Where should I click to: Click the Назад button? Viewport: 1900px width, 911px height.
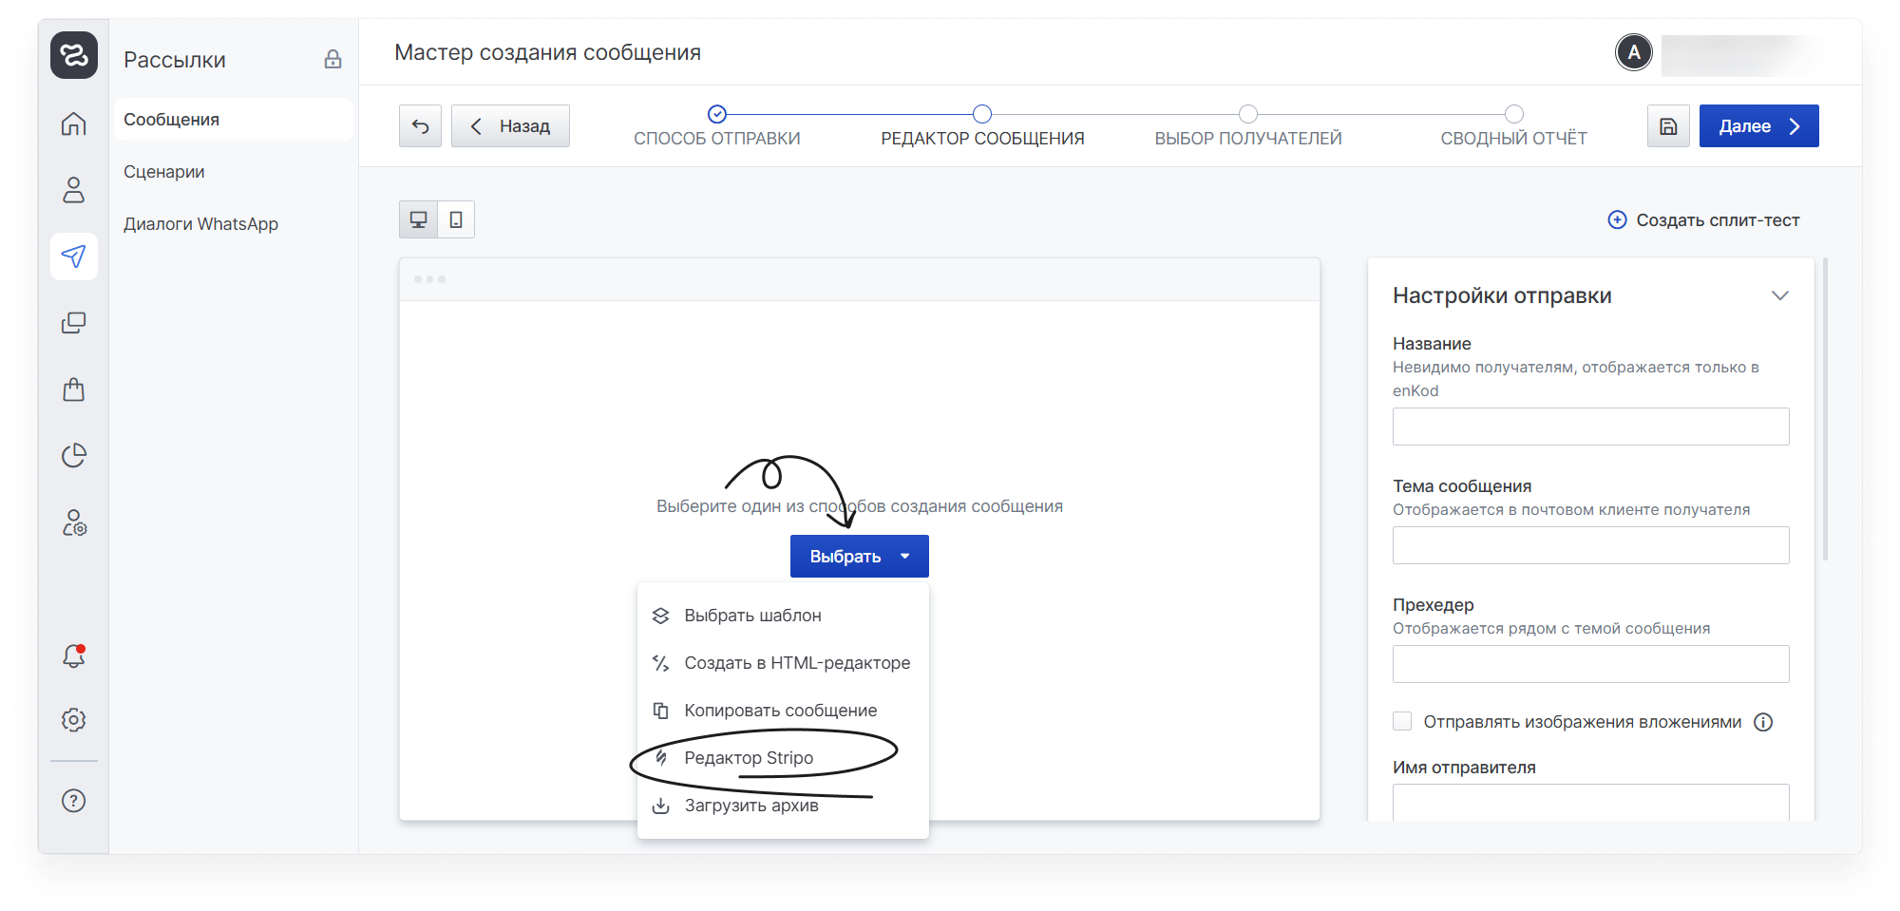coord(510,126)
